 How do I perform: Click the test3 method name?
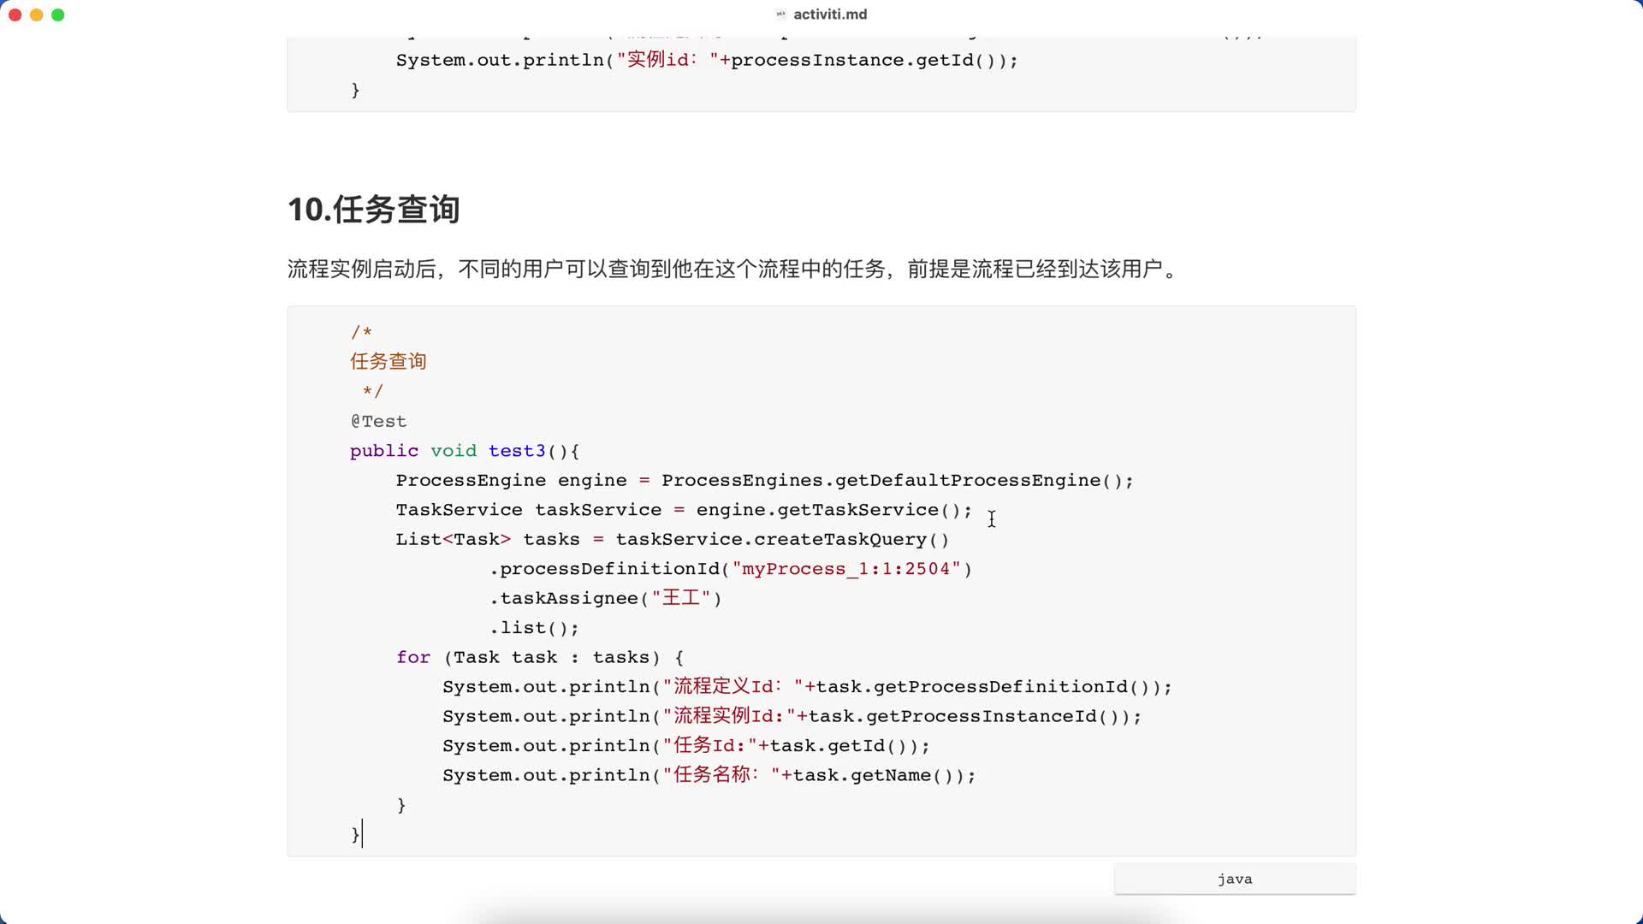point(517,451)
